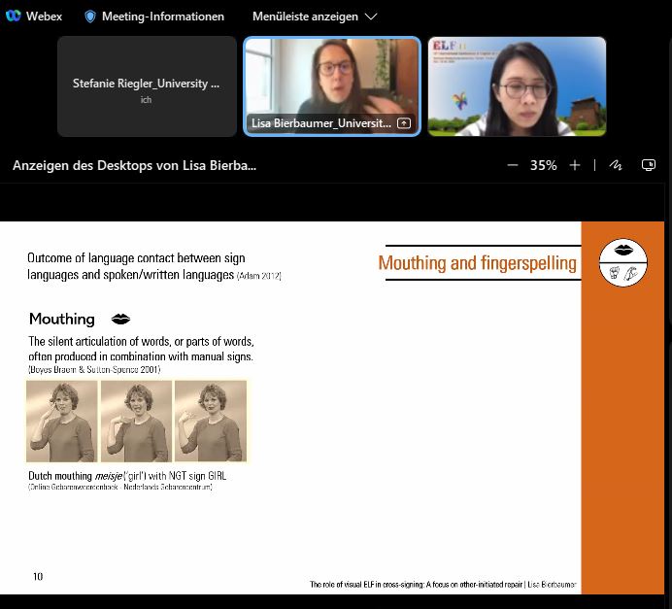The image size is (672, 609).
Task: Click the lips icon beside Mouthing
Action: pyautogui.click(x=120, y=319)
